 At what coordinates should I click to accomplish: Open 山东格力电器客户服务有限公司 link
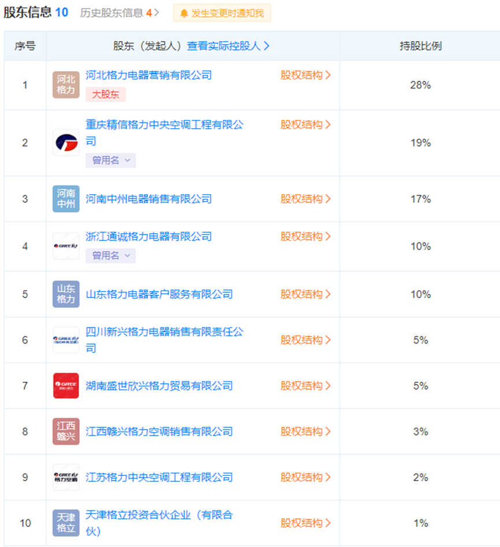click(159, 294)
